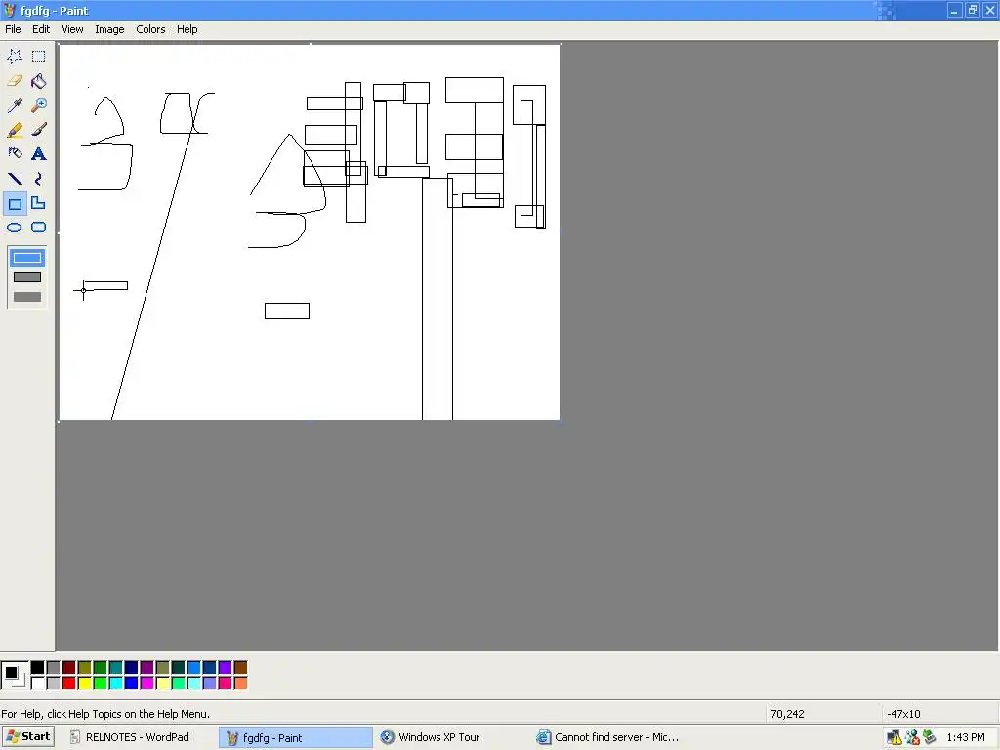Click status bar size readout -47x10
The image size is (1000, 750).
[903, 714]
